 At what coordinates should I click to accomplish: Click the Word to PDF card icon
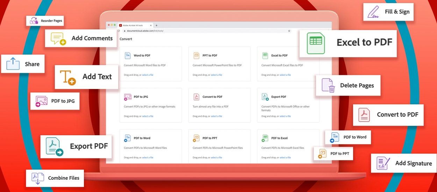128,56
